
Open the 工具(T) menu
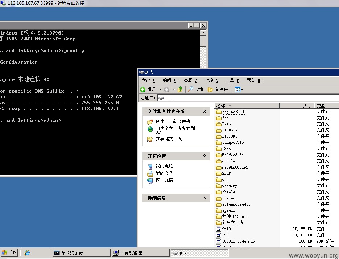(x=233, y=81)
